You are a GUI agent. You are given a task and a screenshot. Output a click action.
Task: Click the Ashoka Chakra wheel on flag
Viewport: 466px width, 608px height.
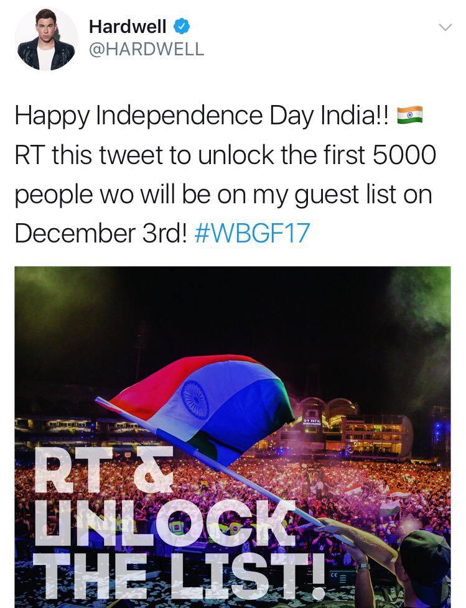(x=195, y=400)
